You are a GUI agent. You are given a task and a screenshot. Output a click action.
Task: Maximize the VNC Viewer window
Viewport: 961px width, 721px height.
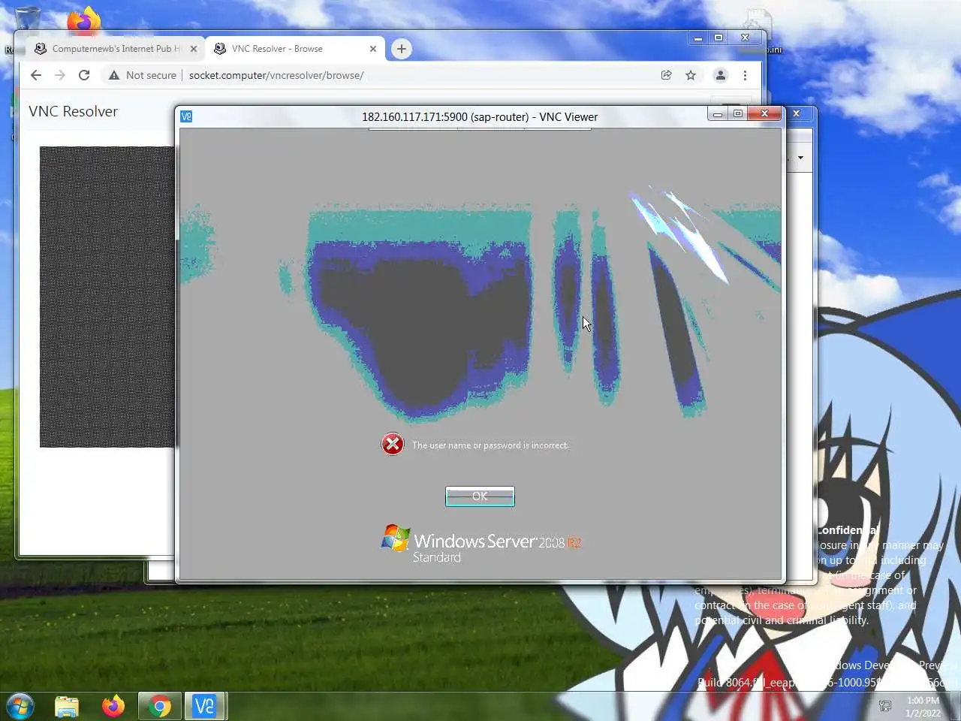738,114
